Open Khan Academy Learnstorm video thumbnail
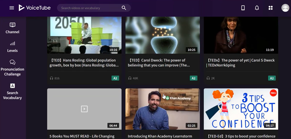Screen dimensions: 291x139 tap(163, 109)
